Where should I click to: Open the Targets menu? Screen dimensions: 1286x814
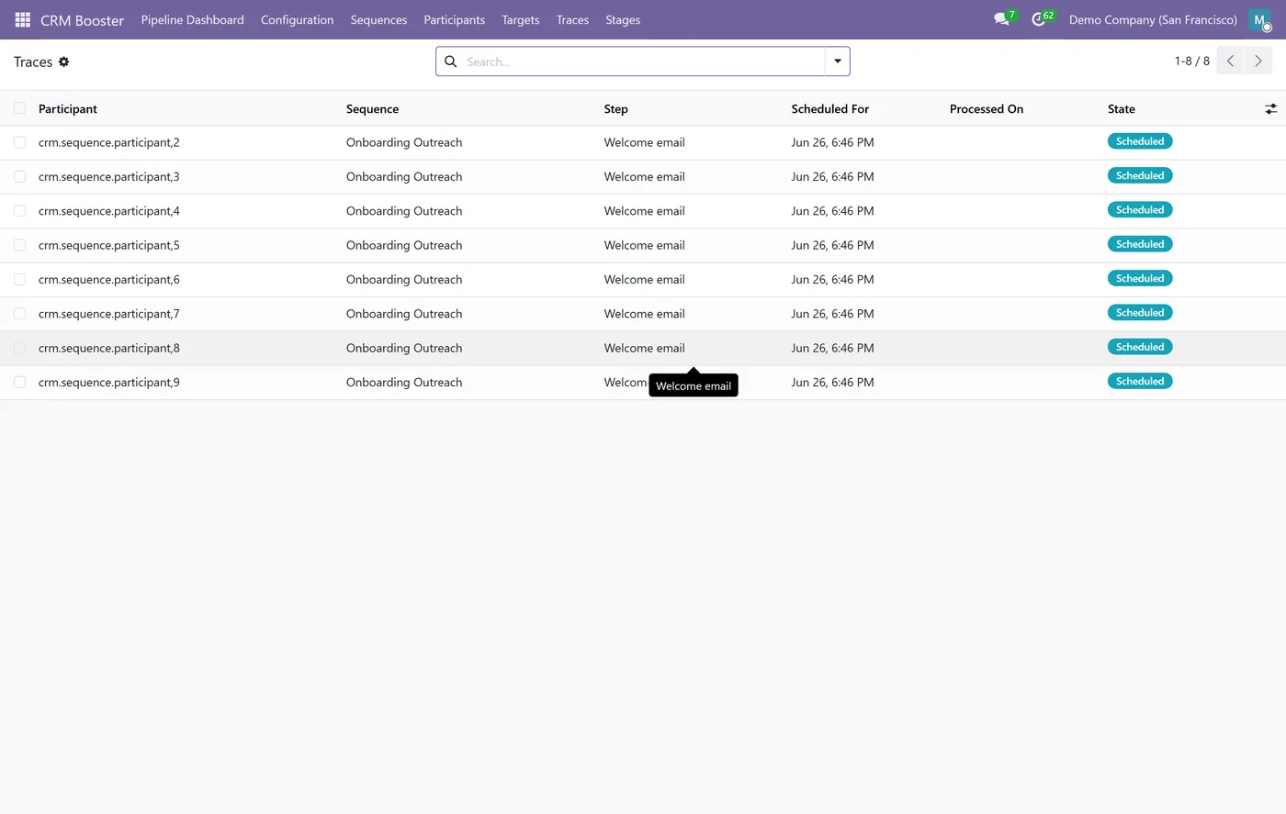pos(521,19)
